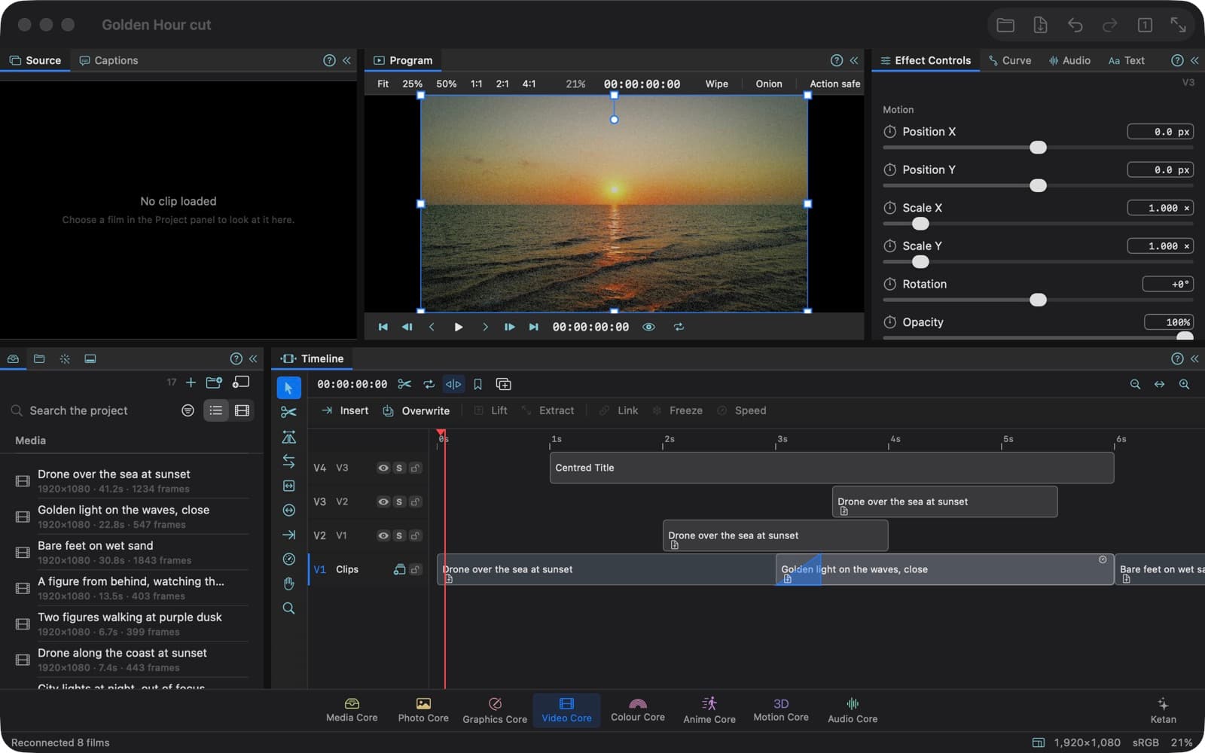Collapse the Program panel
Image resolution: width=1205 pixels, height=753 pixels.
pyautogui.click(x=853, y=60)
